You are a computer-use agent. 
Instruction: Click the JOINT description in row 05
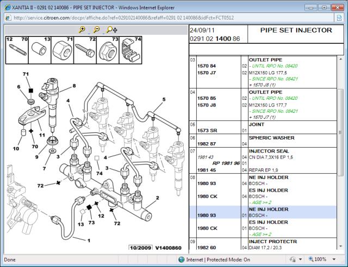click(x=257, y=124)
